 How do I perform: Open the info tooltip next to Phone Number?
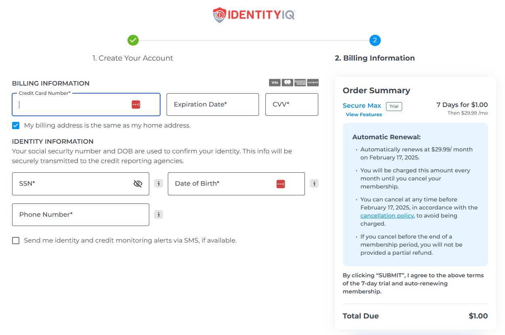tap(159, 215)
